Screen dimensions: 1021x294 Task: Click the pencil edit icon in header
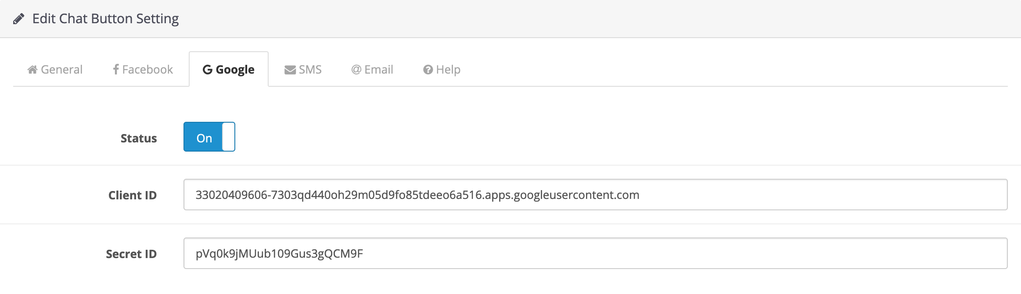click(18, 19)
